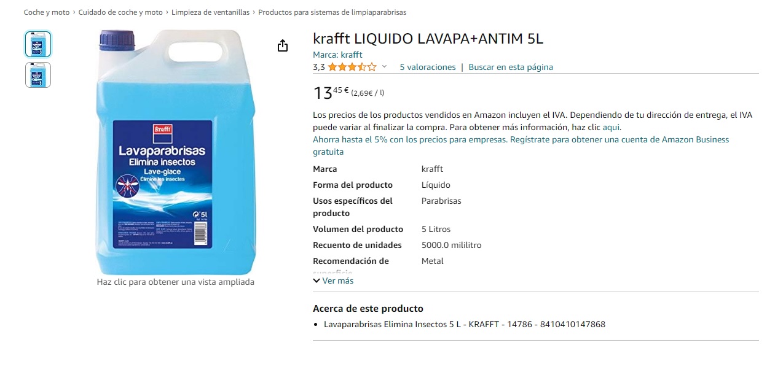Open the star rating icons
Screen dimensions: 767x372
pyautogui.click(x=352, y=67)
